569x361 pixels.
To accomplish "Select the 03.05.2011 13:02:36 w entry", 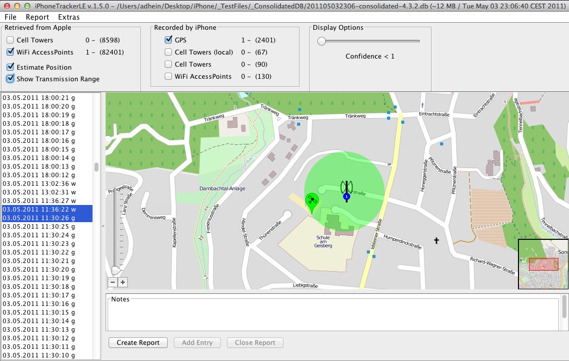I will [39, 183].
